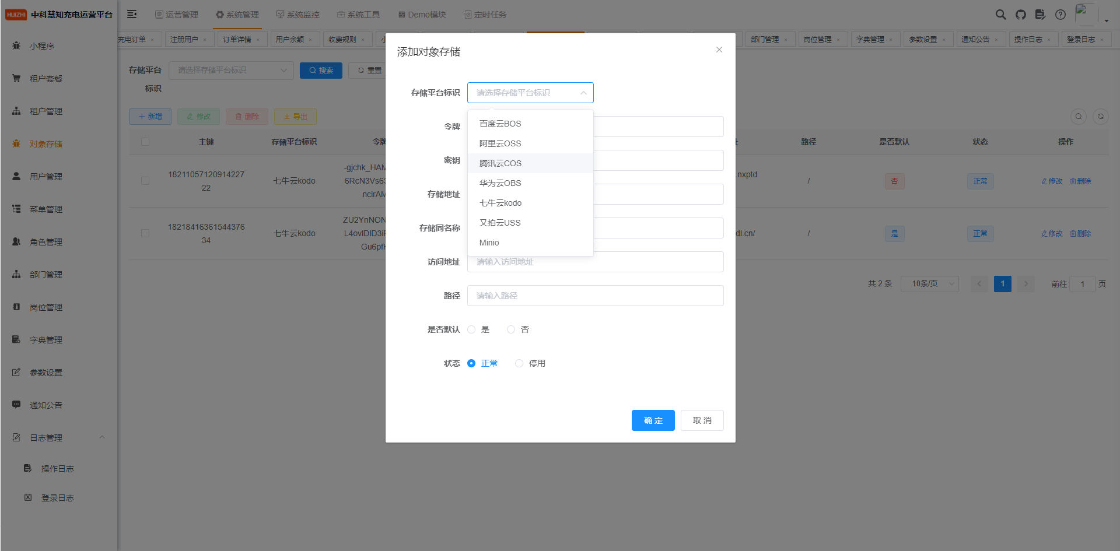Switch to 运营管理 top menu
The width and height of the screenshot is (1120, 551).
176,15
